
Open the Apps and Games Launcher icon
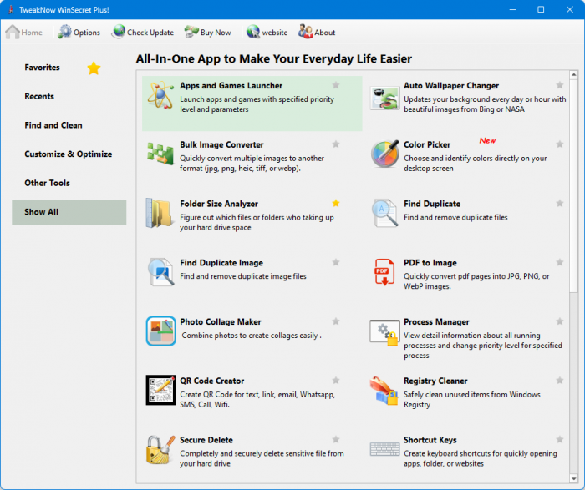coord(160,97)
